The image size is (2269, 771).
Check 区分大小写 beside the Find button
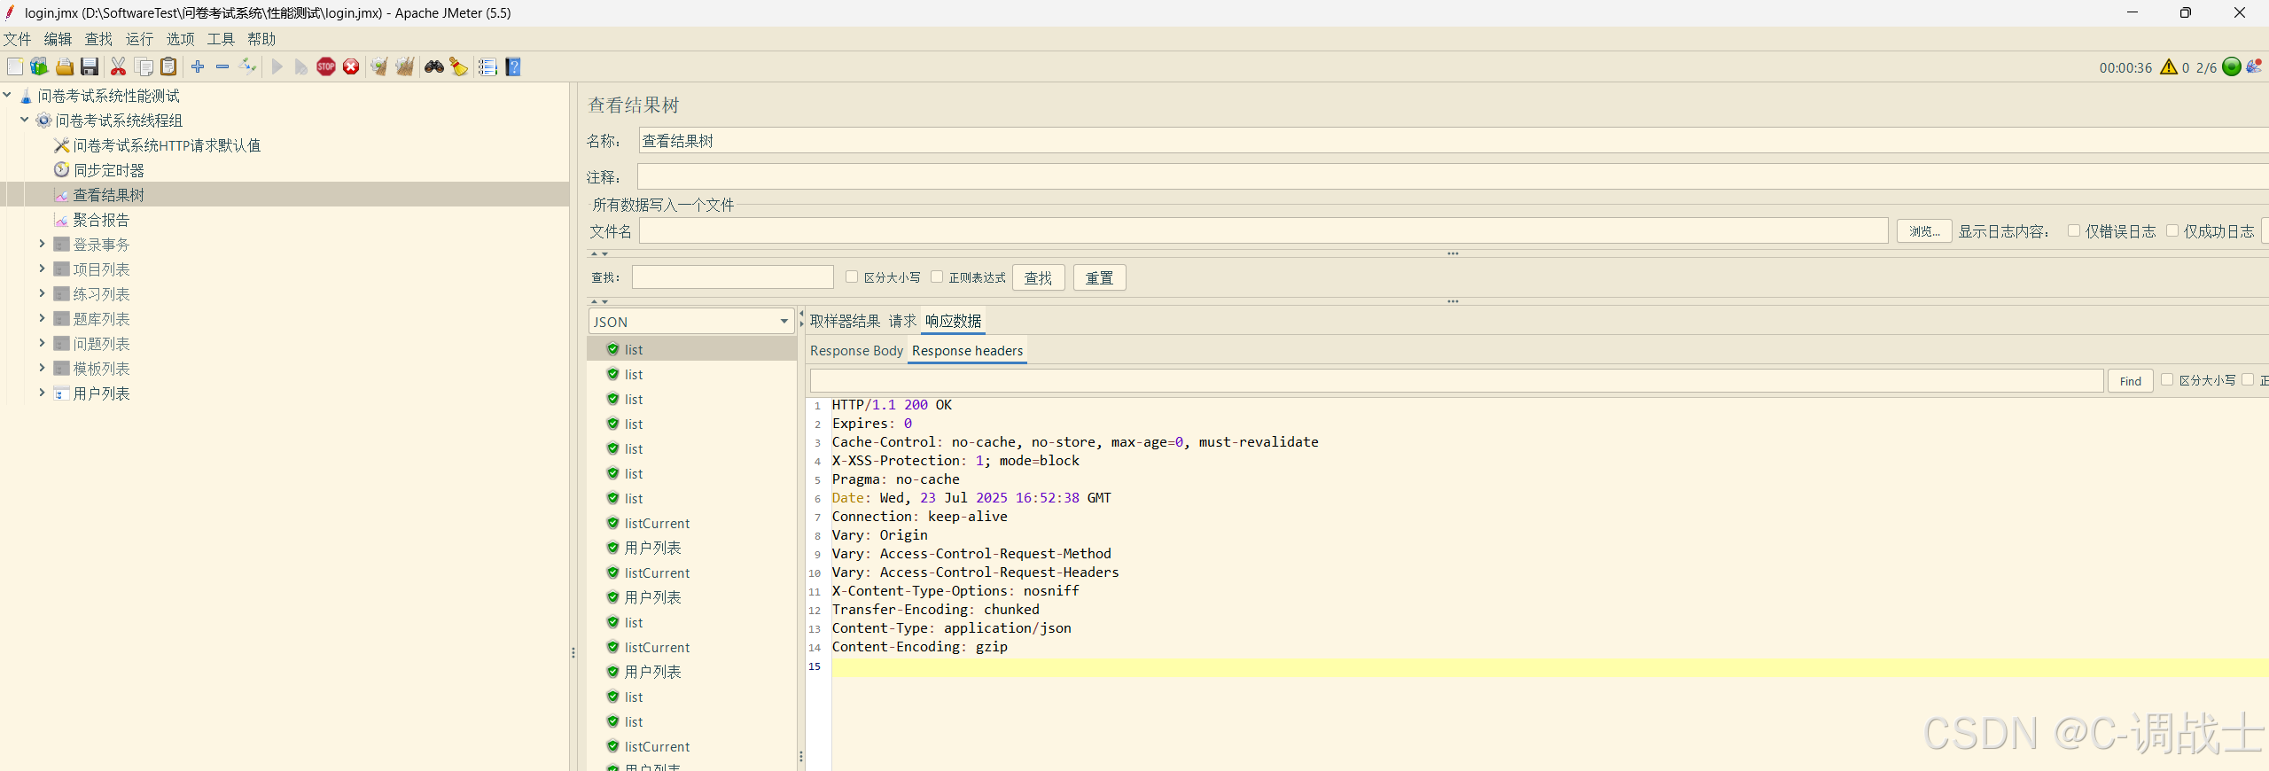coord(2167,380)
